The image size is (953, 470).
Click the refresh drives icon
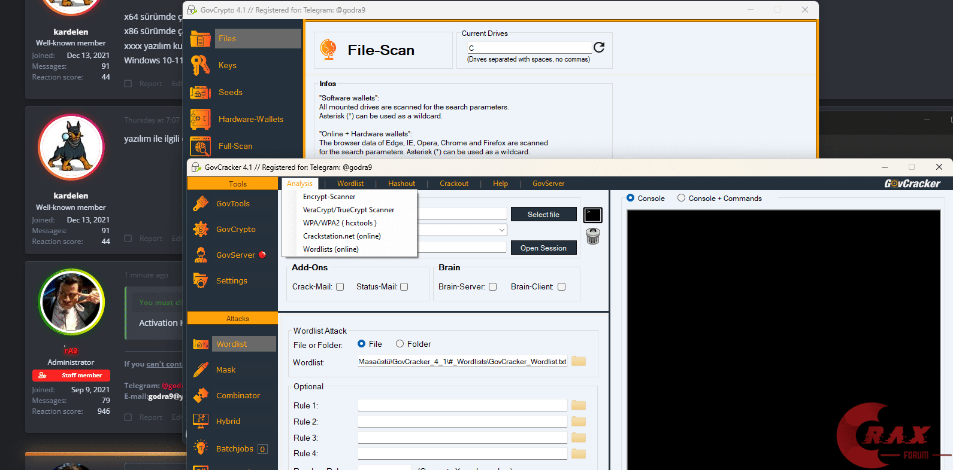(599, 47)
